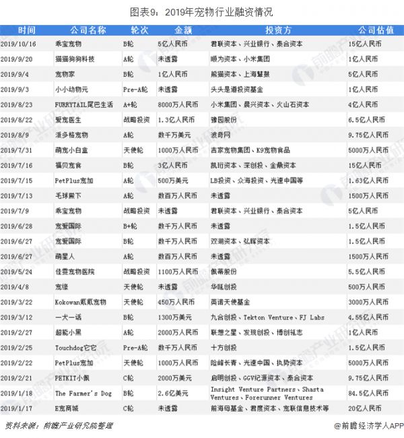Click the 公司估值 column header
This screenshot has height=438, width=404.
pos(376,30)
